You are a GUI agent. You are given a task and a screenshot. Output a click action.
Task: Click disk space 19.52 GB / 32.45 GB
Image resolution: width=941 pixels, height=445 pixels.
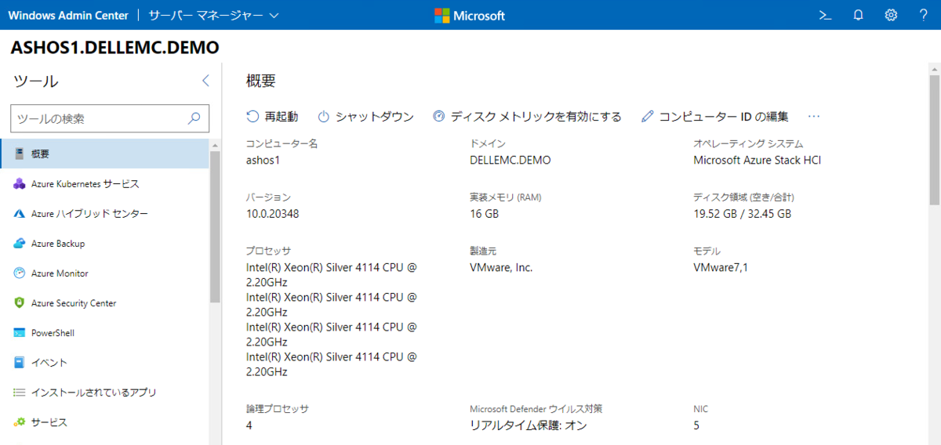(743, 213)
